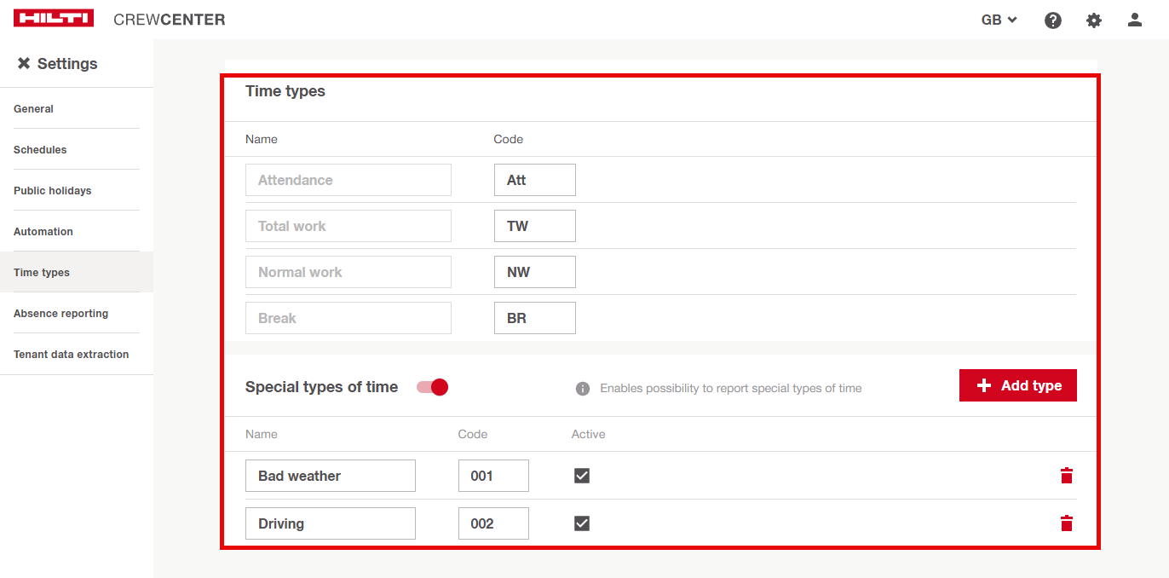The image size is (1169, 578).
Task: Edit the Bad weather name field
Action: (330, 476)
